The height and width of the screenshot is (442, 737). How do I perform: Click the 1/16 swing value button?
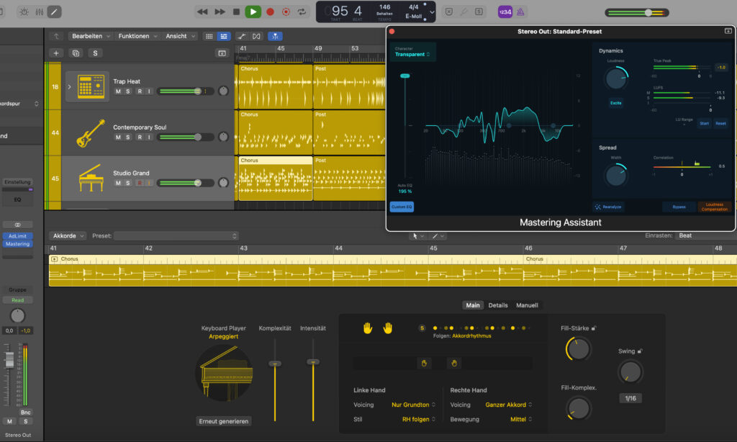click(x=630, y=398)
